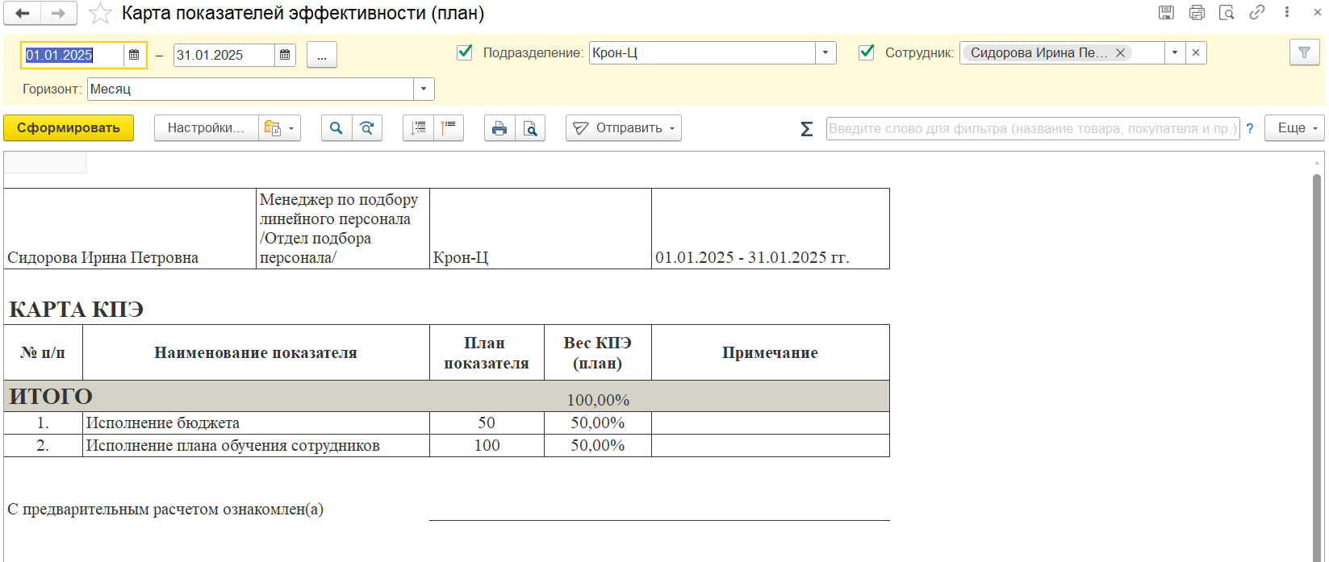Expand the Горизонт dropdown arrow
The width and height of the screenshot is (1329, 562).
(x=424, y=89)
